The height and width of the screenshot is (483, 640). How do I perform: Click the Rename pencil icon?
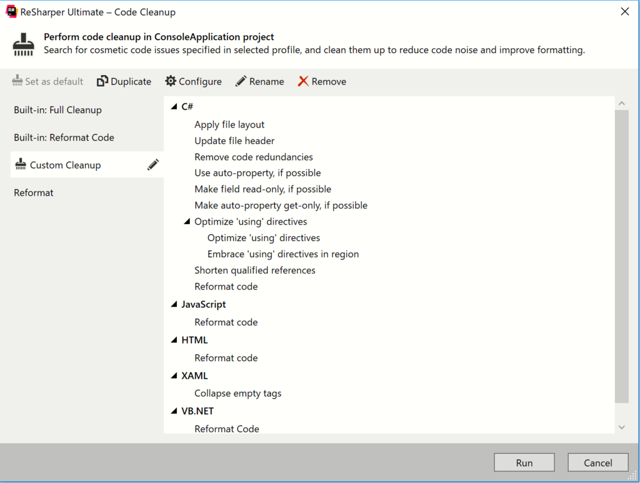click(x=241, y=81)
